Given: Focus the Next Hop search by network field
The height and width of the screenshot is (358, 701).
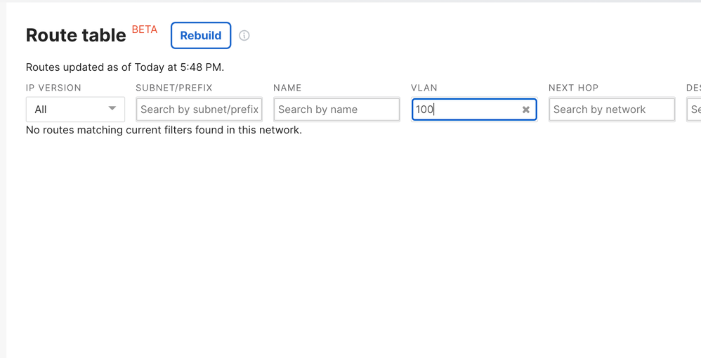Looking at the screenshot, I should point(611,110).
